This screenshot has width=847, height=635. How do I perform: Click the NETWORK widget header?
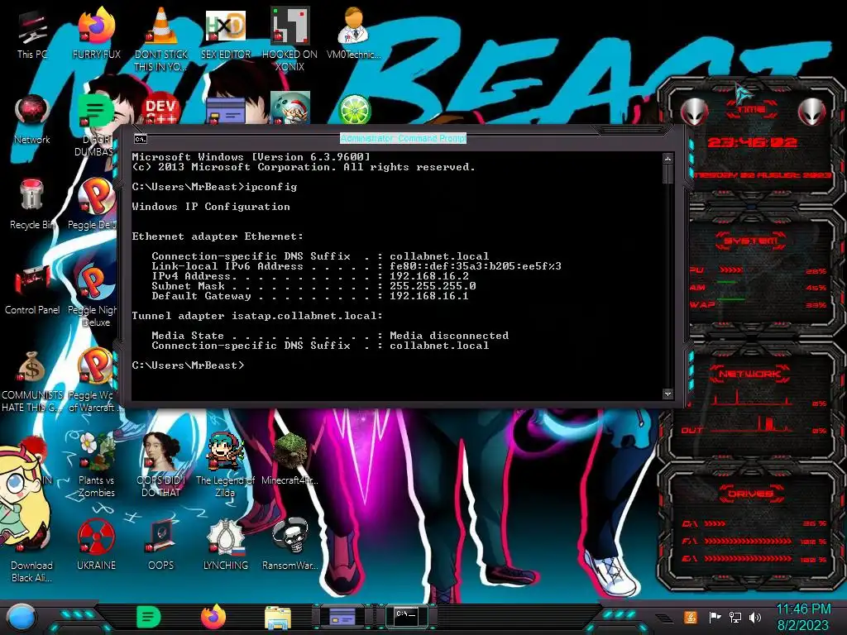point(751,374)
